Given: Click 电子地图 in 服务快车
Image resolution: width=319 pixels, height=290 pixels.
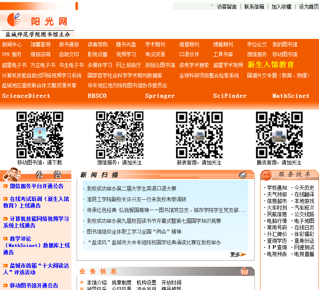Looking at the screenshot, I should click(x=304, y=221).
